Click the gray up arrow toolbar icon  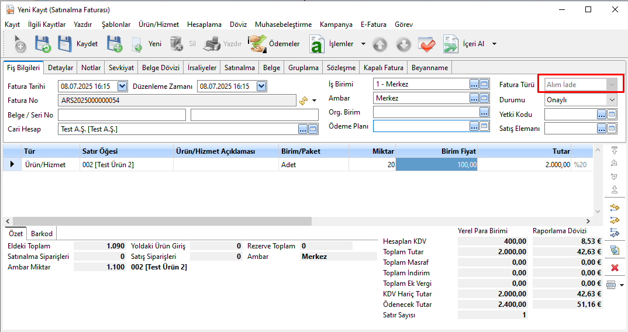[x=380, y=44]
